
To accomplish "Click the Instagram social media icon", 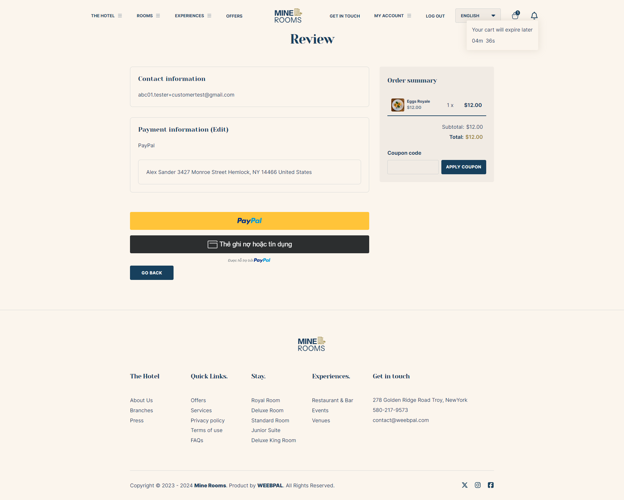I will (478, 485).
